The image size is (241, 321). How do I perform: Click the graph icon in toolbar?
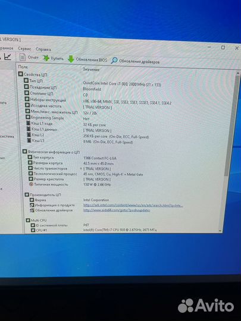click(8, 56)
